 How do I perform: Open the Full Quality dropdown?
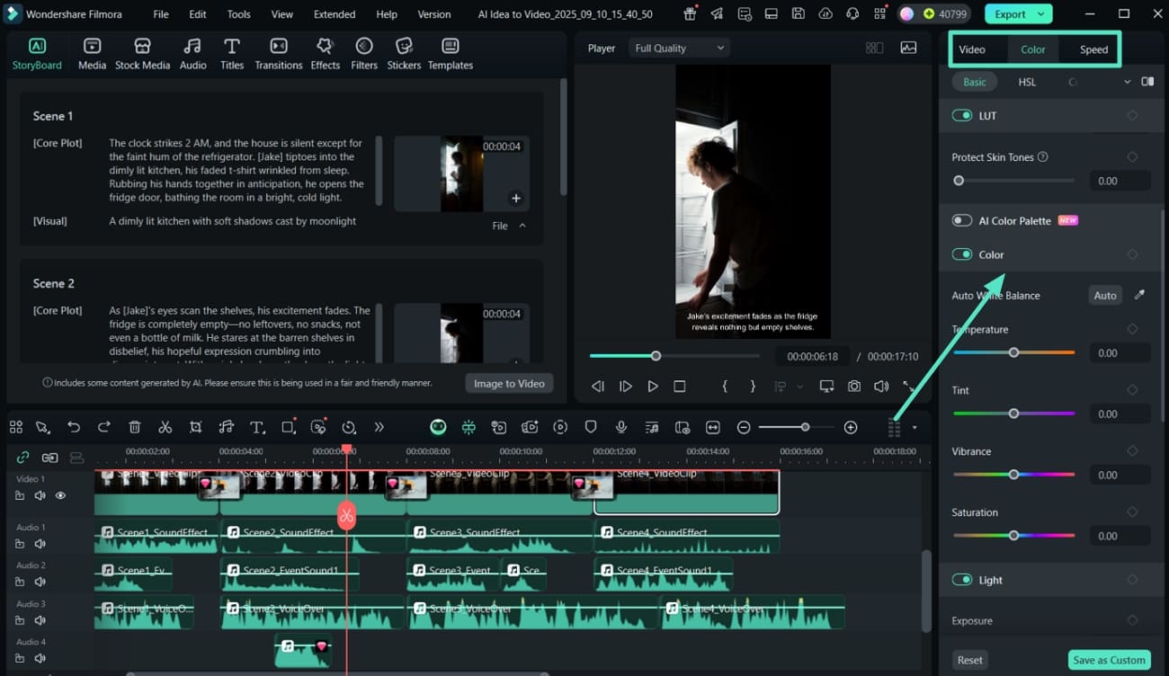point(678,49)
